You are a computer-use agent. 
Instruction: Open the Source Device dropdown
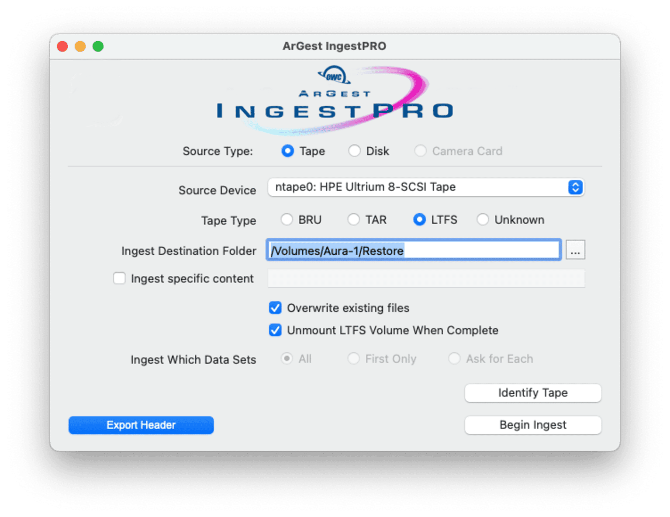pos(425,187)
